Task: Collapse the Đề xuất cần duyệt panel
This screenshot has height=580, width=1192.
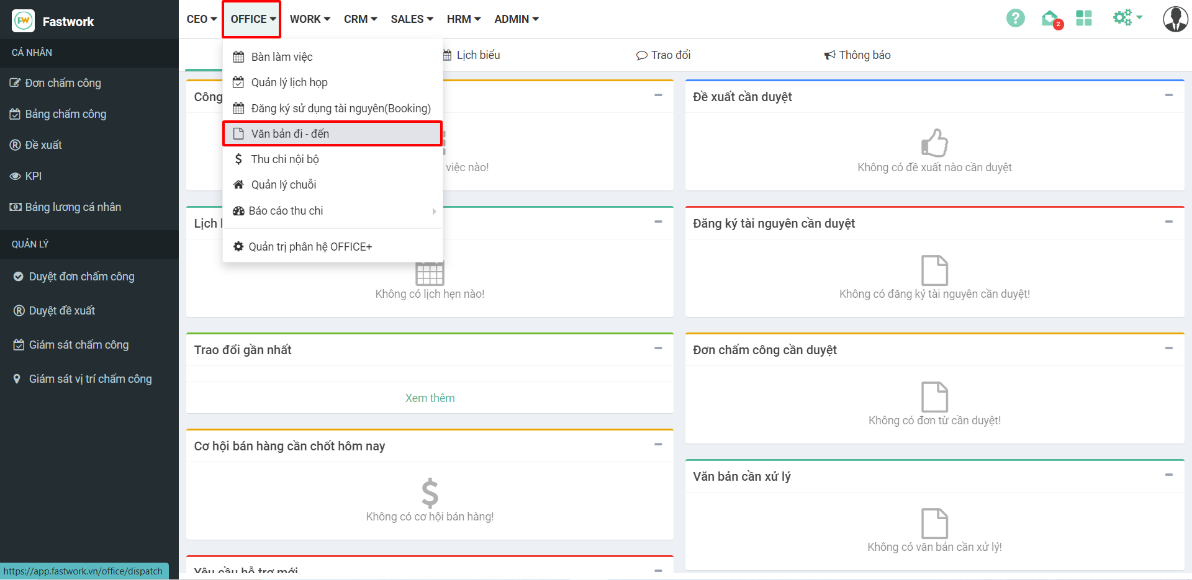Action: [x=1168, y=96]
